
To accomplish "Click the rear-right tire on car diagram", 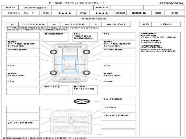I will [86, 72].
